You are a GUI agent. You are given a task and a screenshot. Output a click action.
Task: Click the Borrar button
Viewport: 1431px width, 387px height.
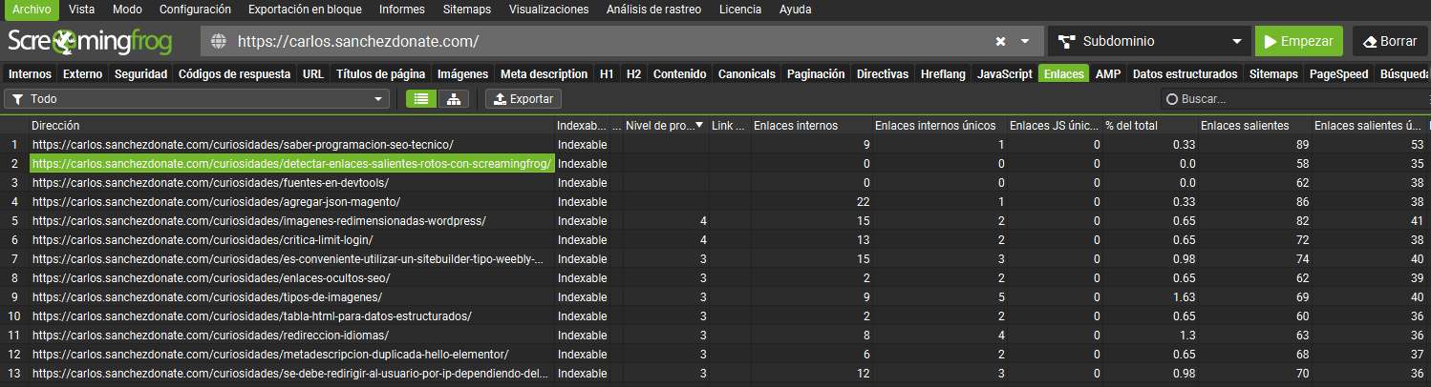[1390, 42]
